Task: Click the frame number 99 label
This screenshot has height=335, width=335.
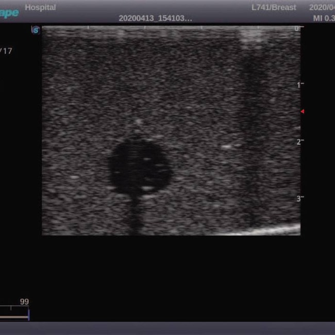Action: pyautogui.click(x=24, y=302)
